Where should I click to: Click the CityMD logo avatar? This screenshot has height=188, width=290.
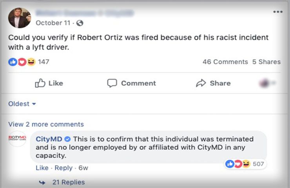(17, 139)
